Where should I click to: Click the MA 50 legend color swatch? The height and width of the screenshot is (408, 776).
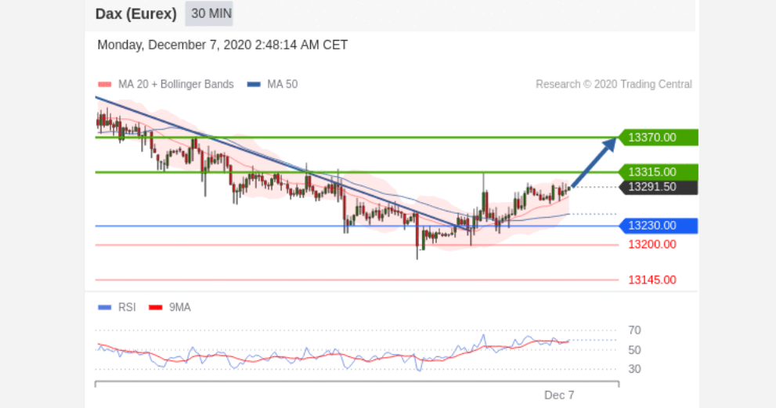coord(254,85)
